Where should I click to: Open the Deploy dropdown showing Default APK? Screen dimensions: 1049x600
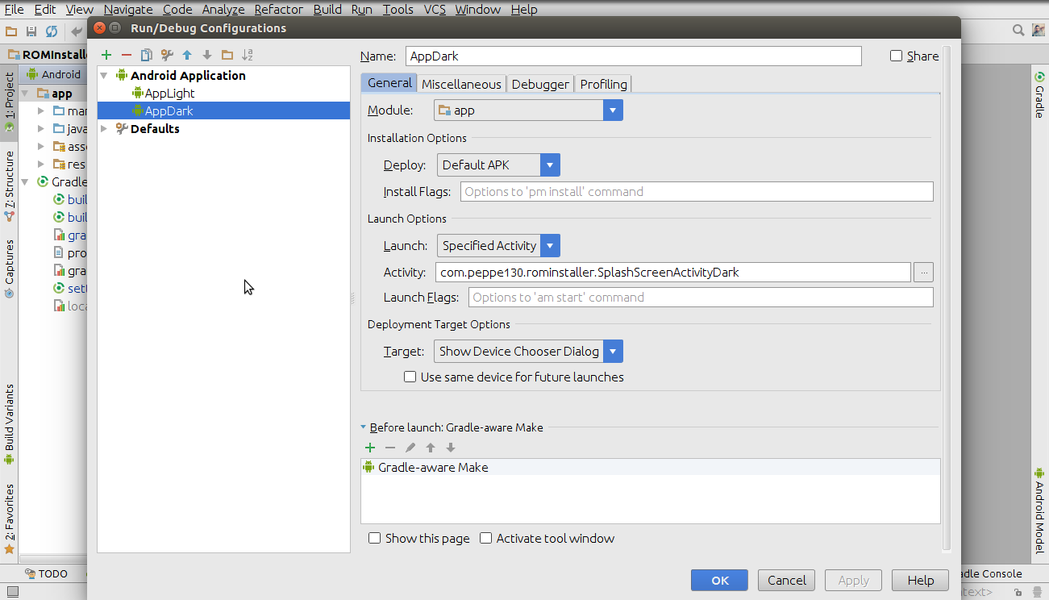(x=498, y=165)
